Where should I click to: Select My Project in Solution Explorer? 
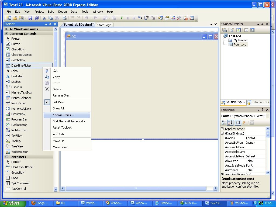point(240,40)
